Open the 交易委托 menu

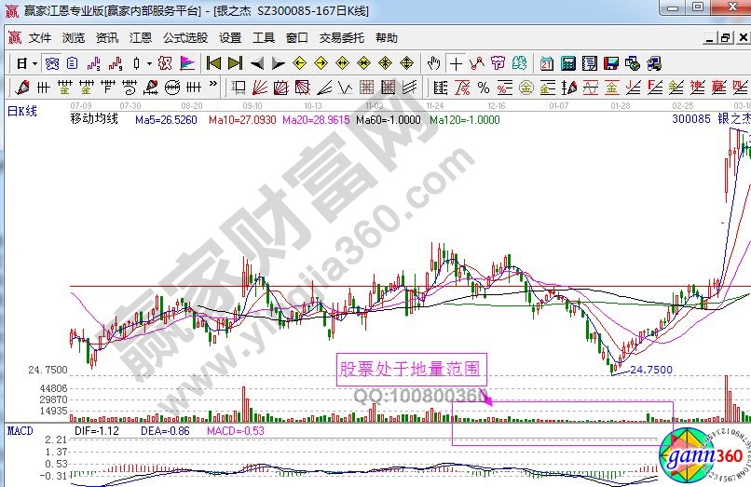click(x=341, y=38)
